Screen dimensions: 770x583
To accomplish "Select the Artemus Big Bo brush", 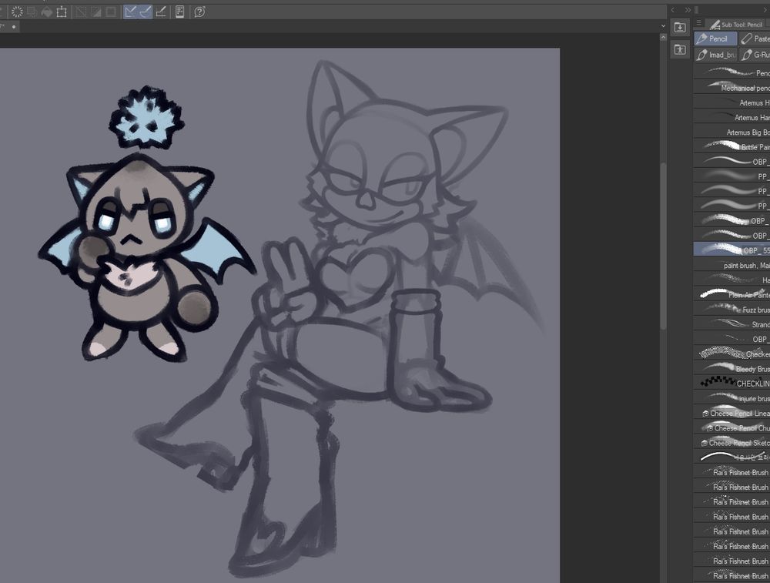I will point(731,132).
